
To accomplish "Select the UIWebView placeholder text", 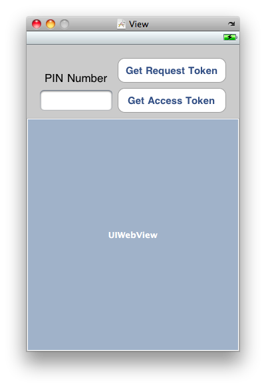I will tap(133, 235).
